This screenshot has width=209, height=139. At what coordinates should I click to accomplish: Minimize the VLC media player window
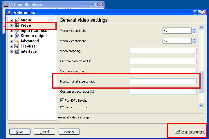pos(91,5)
